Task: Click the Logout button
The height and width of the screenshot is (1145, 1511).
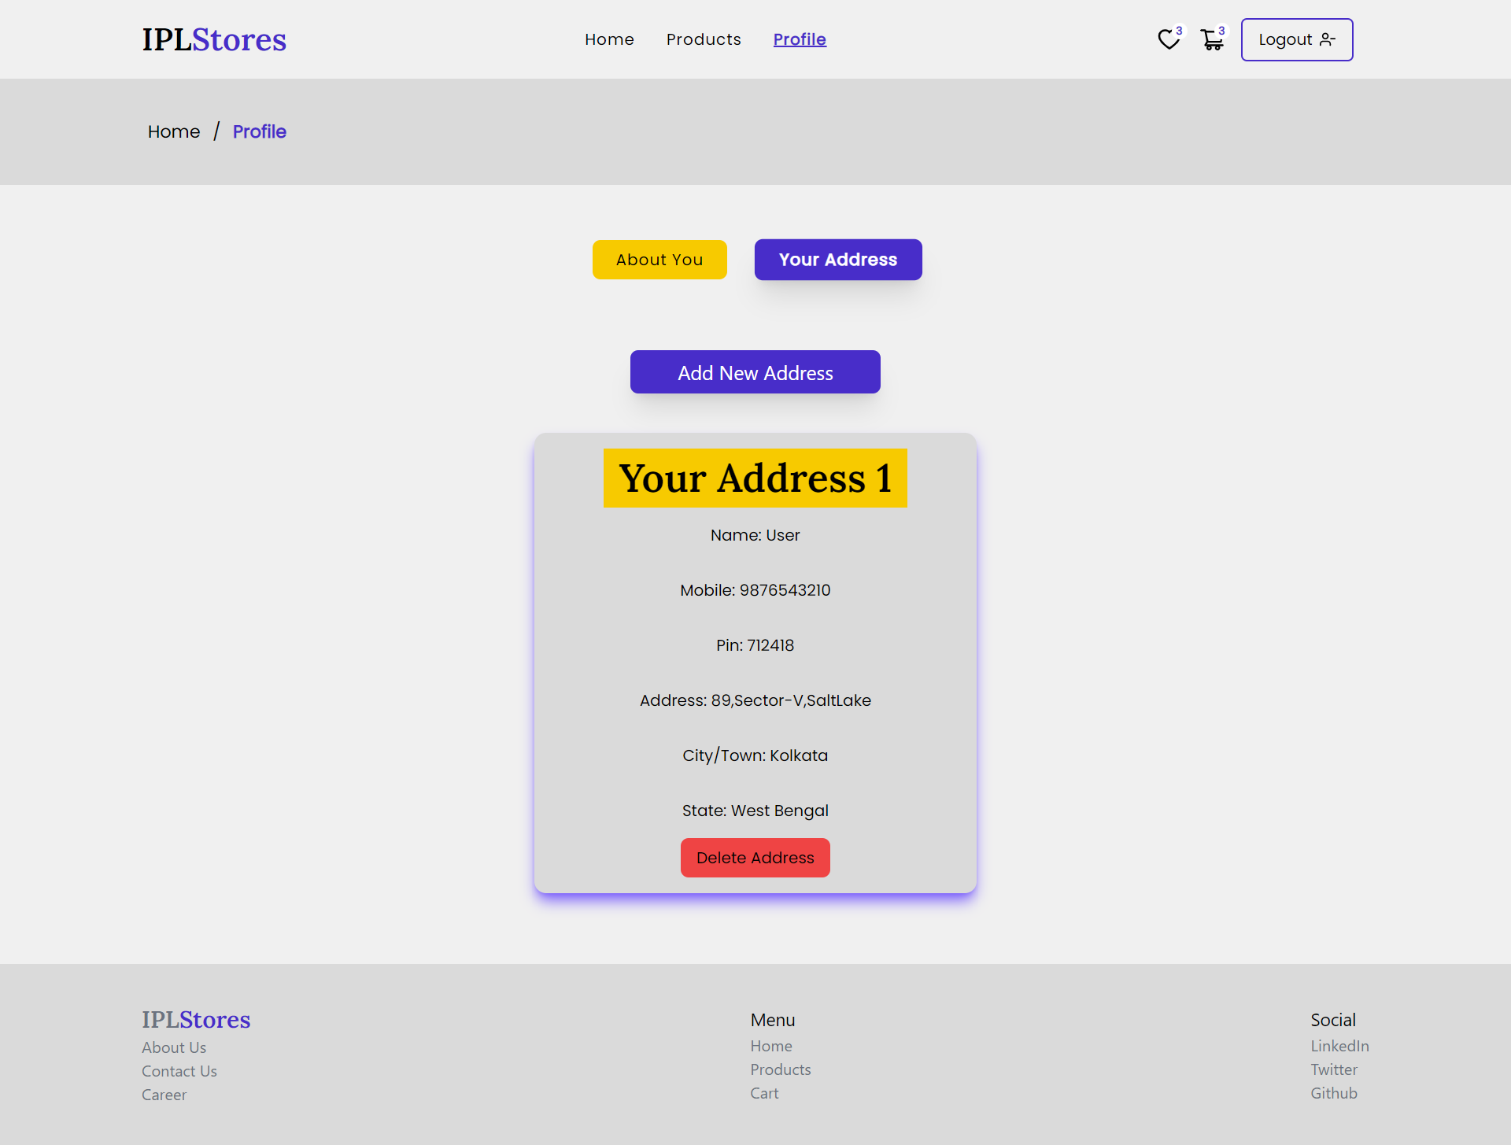Action: coord(1296,39)
